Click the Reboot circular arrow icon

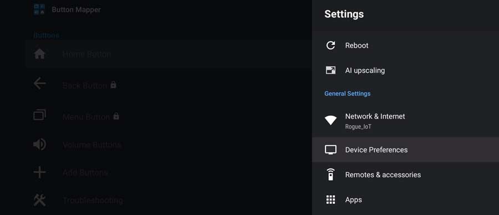(330, 45)
